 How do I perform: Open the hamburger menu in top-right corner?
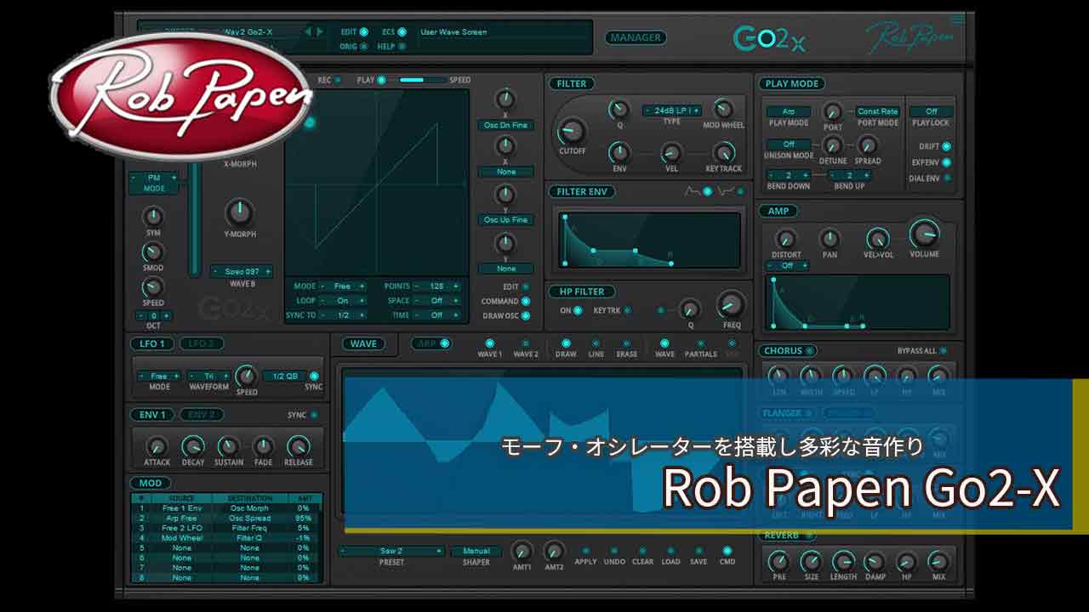(958, 19)
